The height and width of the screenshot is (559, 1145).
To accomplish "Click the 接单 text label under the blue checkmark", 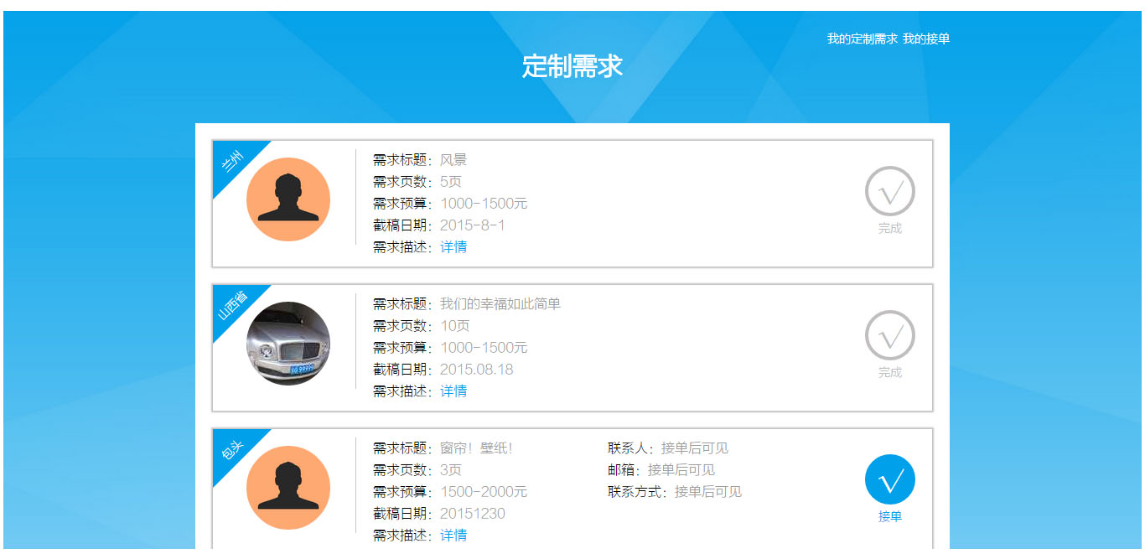I will (x=889, y=517).
